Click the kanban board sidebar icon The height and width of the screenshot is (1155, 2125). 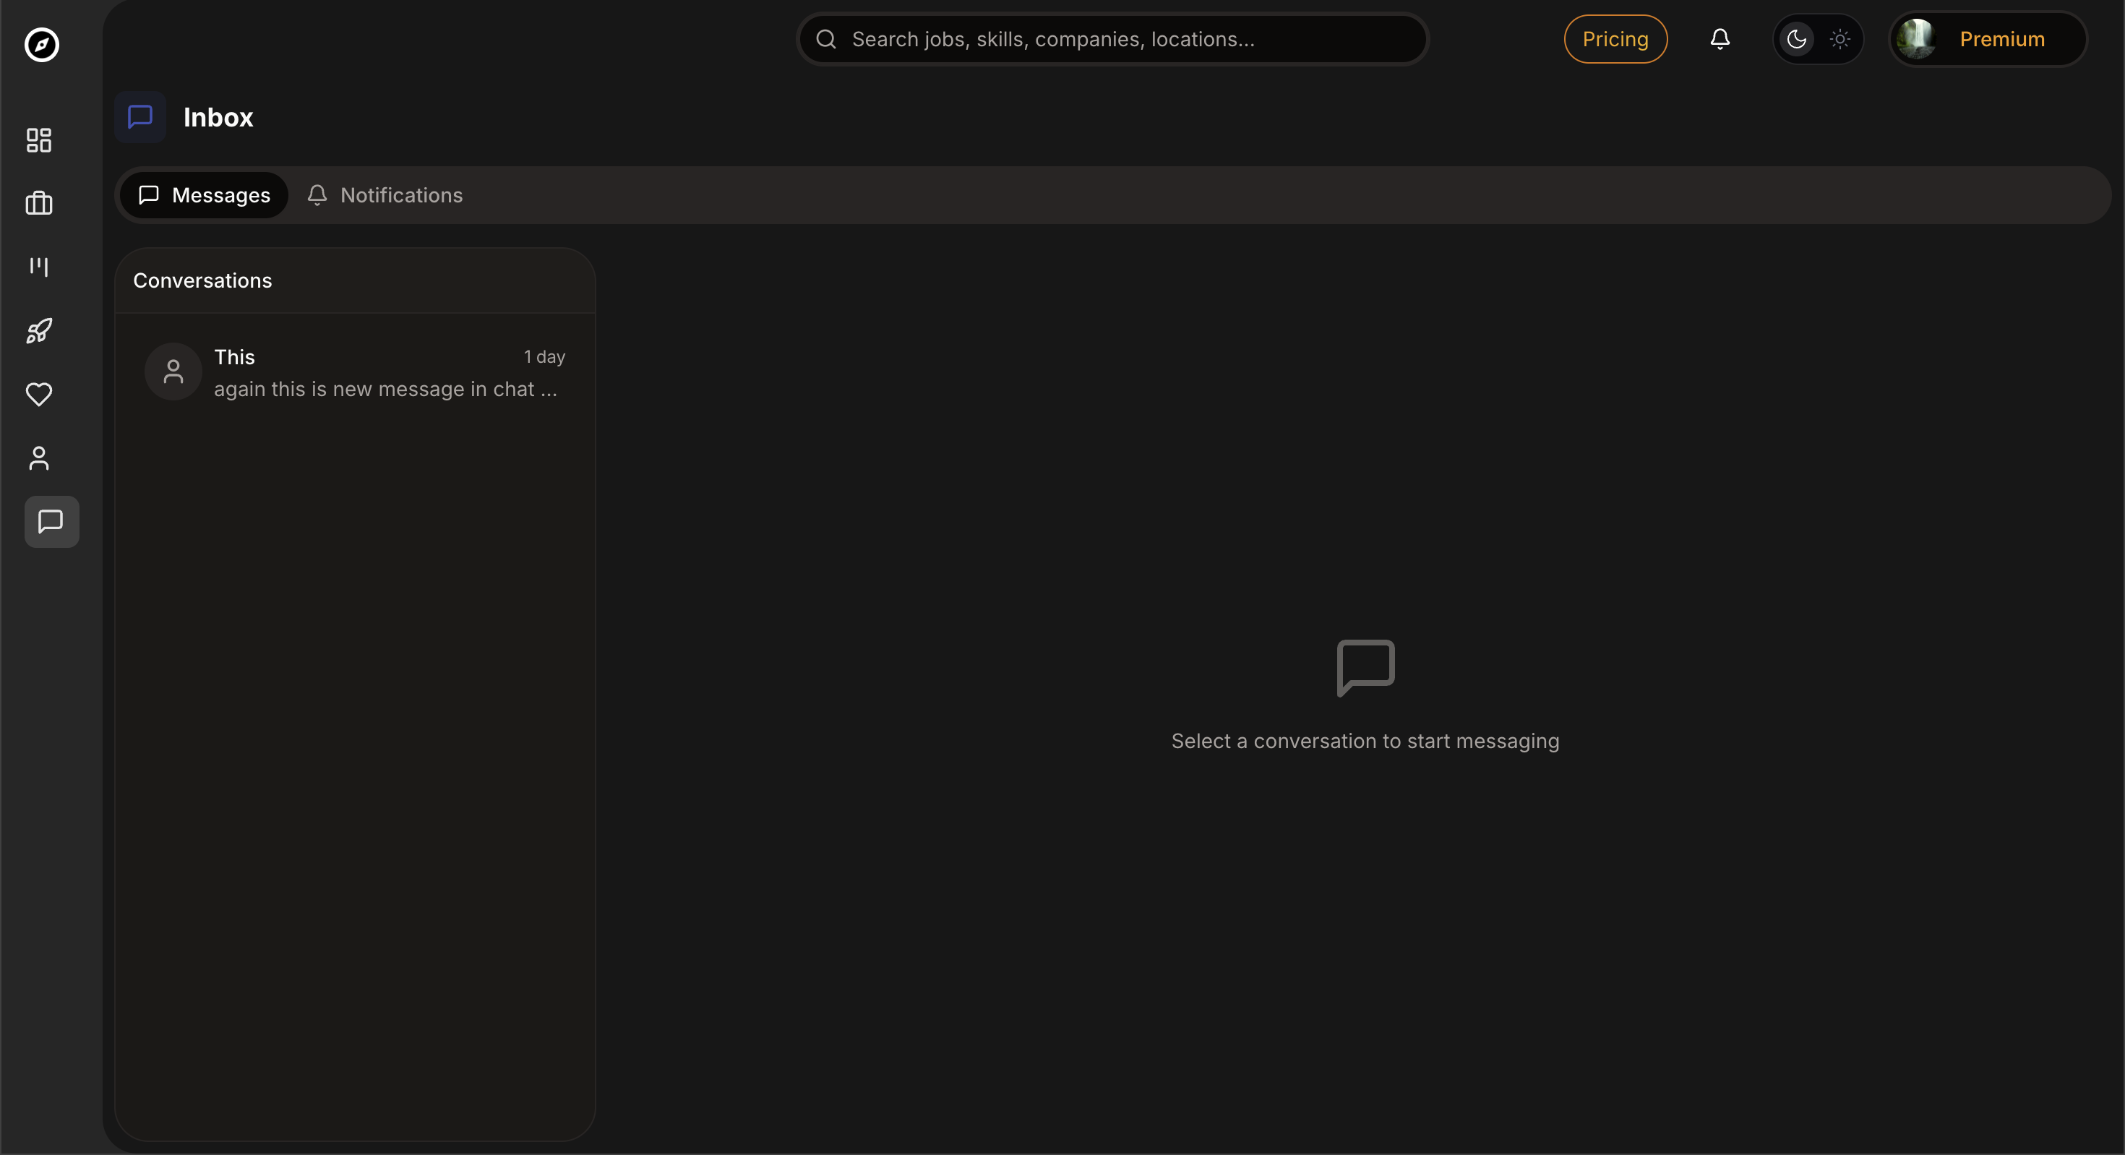pyautogui.click(x=39, y=267)
